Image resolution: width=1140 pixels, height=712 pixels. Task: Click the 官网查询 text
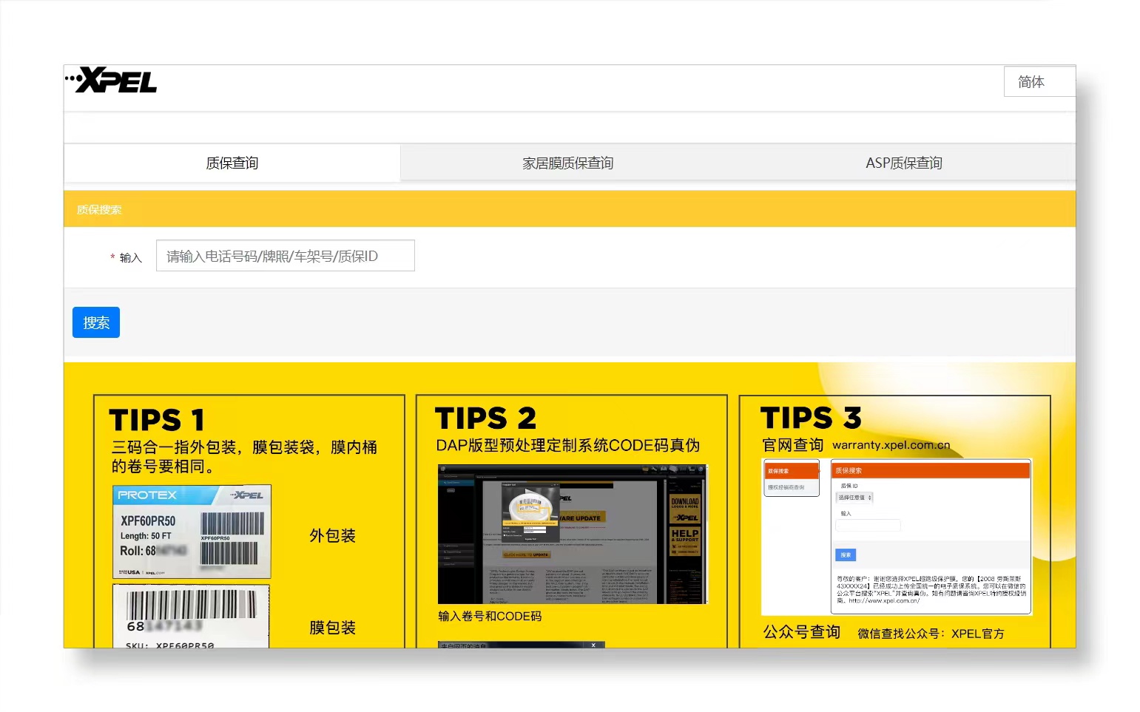[793, 444]
